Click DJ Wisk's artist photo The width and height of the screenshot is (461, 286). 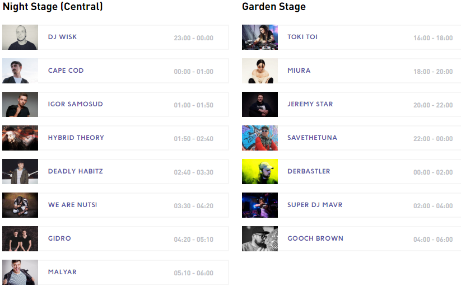point(20,37)
